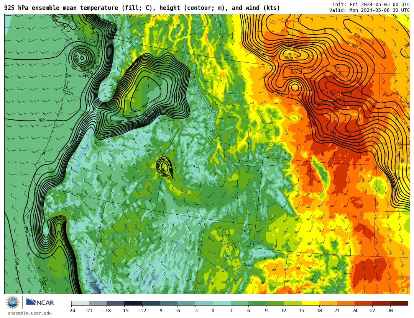The height and width of the screenshot is (318, 414).
Task: Click the 6 colorbar tick label
Action: coord(248,311)
